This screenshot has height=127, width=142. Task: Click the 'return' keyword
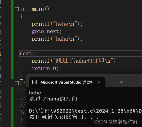41,68
